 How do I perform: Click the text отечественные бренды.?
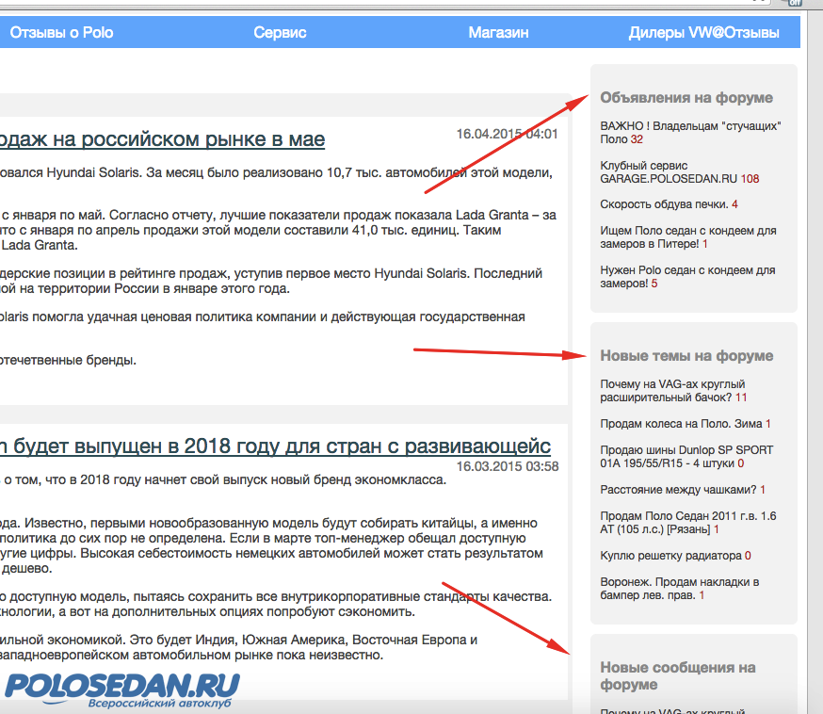[68, 360]
